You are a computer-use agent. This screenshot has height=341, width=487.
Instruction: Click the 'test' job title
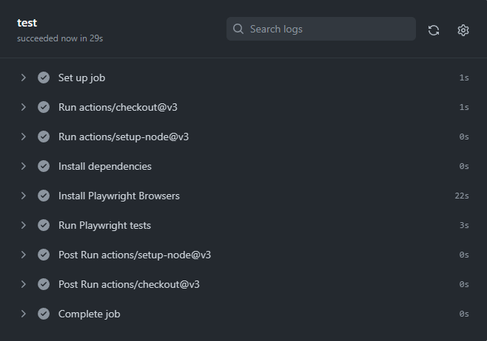tap(27, 23)
